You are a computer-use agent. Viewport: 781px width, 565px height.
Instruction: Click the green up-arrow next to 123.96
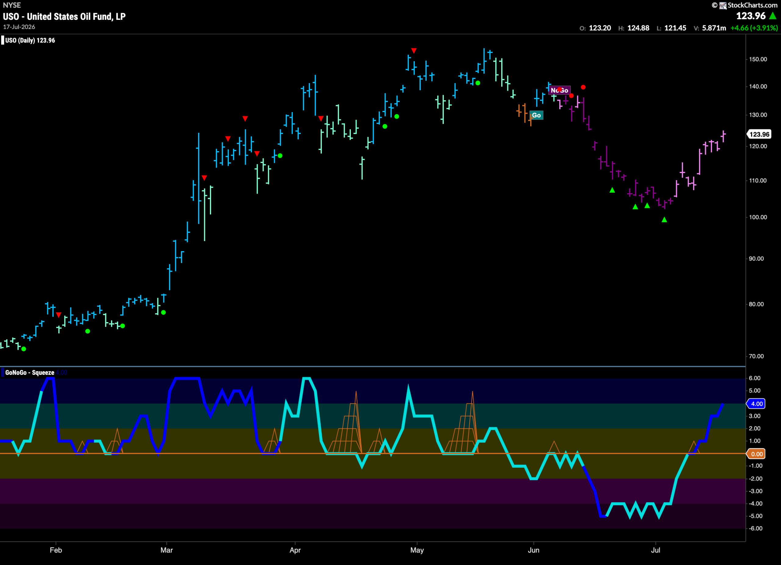click(773, 16)
